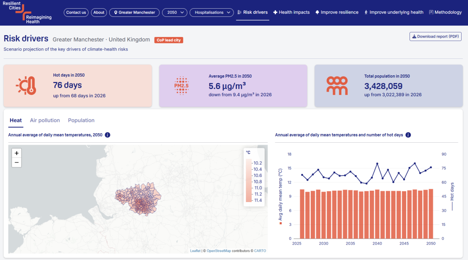The image size is (468, 260).
Task: Open info icon beside map title
Action: 107,135
